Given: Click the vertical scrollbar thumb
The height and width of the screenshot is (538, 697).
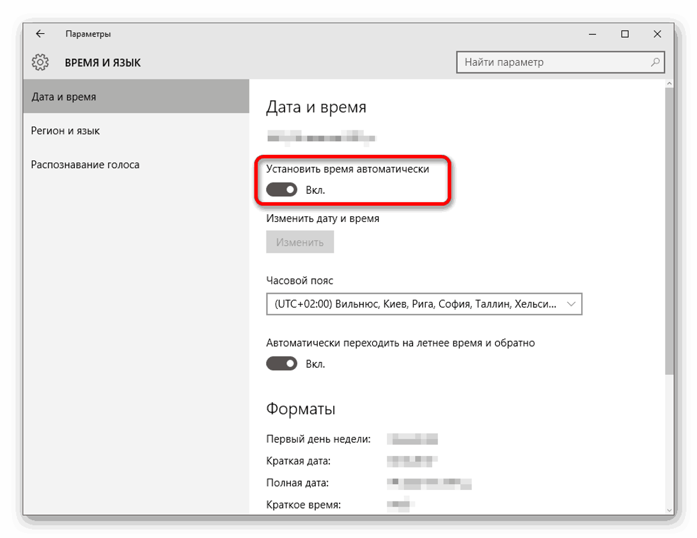Looking at the screenshot, I should coord(669,230).
